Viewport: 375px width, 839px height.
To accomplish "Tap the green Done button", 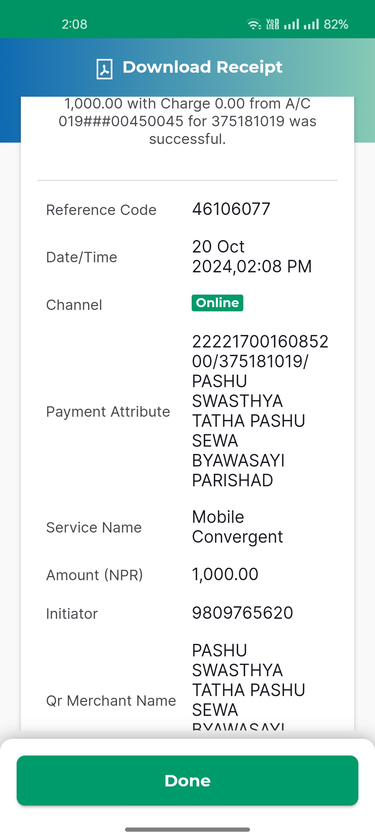I will (187, 781).
